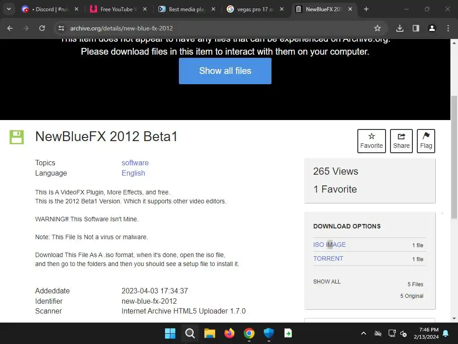Click the identifier value new-blue-fx-2012
The image size is (458, 344).
(x=149, y=301)
